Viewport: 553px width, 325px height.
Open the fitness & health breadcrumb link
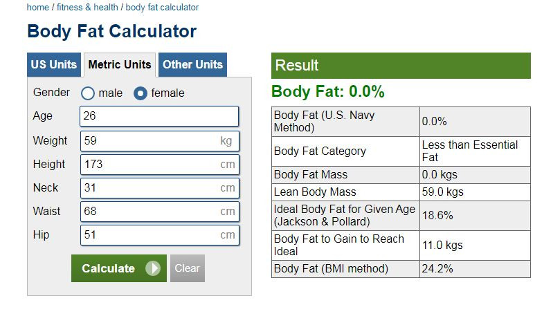87,8
